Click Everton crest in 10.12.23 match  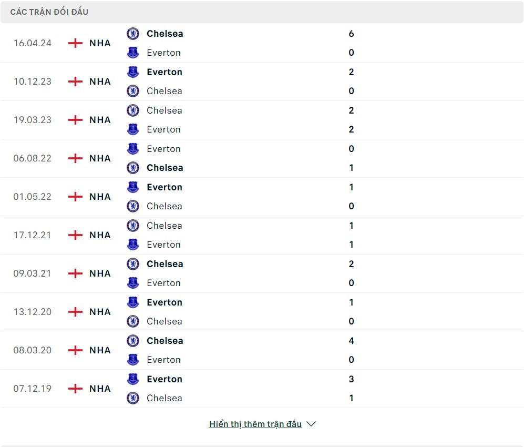[x=133, y=72]
